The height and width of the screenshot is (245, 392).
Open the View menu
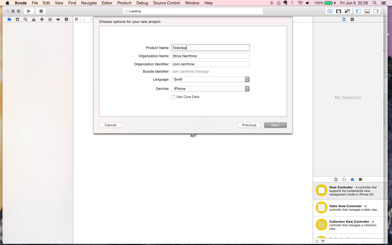[x=59, y=3]
